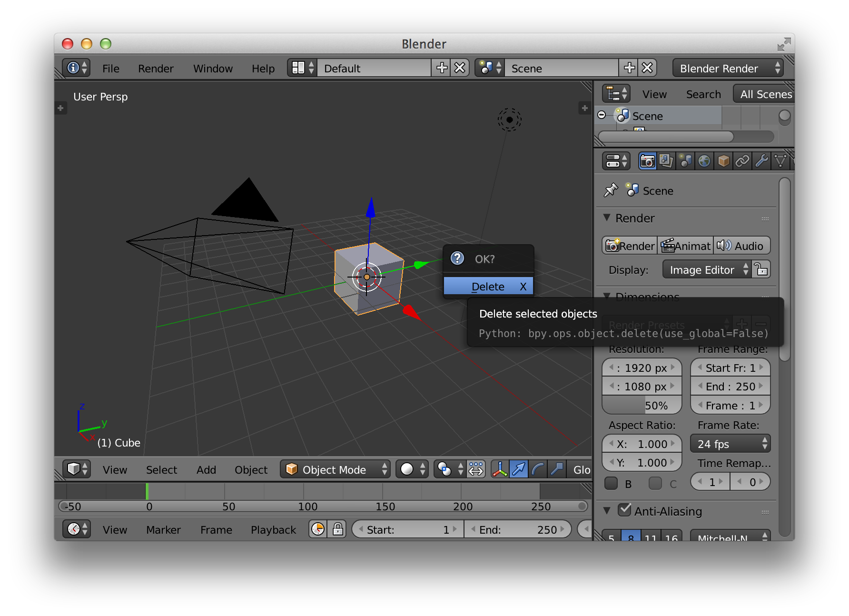Image resolution: width=849 pixels, height=616 pixels.
Task: Select the Scene properties tab
Action: click(x=685, y=161)
